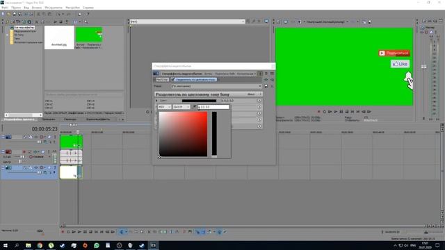445x250 pixels.
Task: Toggle animation clock for third parameter row
Action: click(x=259, y=113)
